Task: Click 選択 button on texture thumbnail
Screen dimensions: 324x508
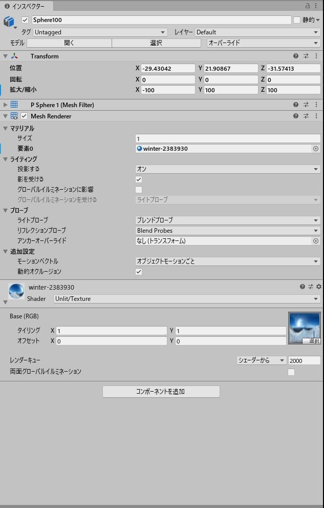Action: click(311, 341)
